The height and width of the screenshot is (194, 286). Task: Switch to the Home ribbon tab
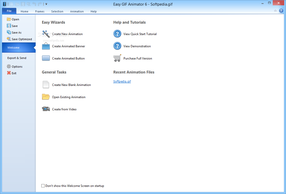tap(24, 11)
